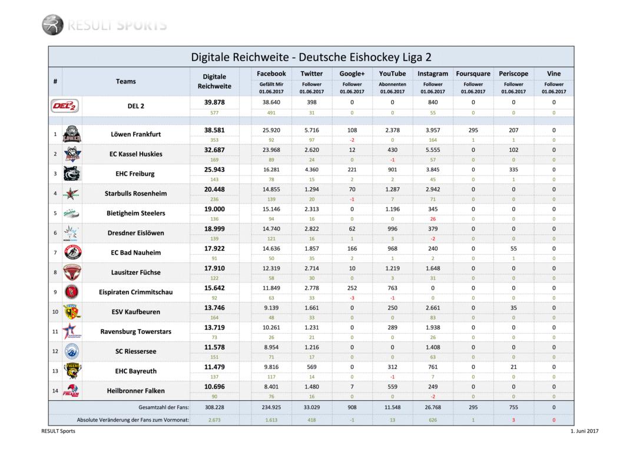The image size is (640, 452).
Task: Click the EHC Freiburg team logo
Action: click(x=72, y=174)
